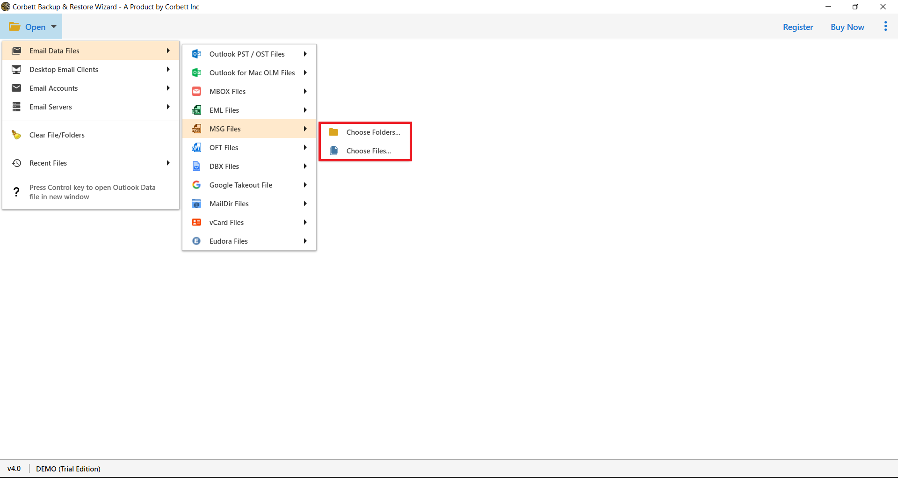Select Clear File/Folders menu item
The height and width of the screenshot is (478, 898).
coord(91,135)
